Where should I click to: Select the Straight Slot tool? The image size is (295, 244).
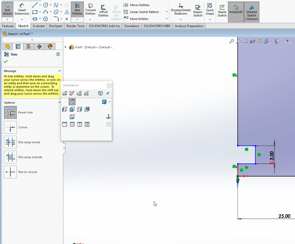[x=35, y=19]
